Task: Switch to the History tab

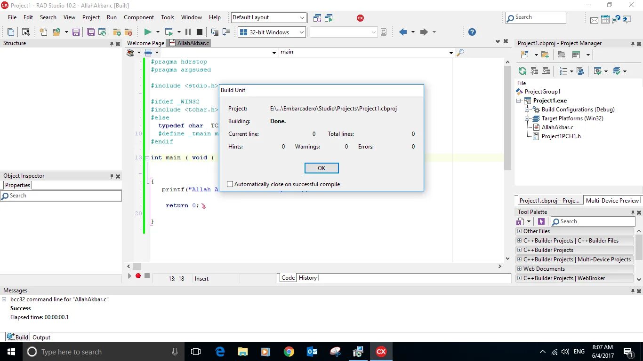Action: coord(308,278)
